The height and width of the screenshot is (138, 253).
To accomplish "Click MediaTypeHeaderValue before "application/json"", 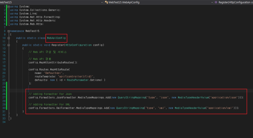I will [x=193, y=98].
